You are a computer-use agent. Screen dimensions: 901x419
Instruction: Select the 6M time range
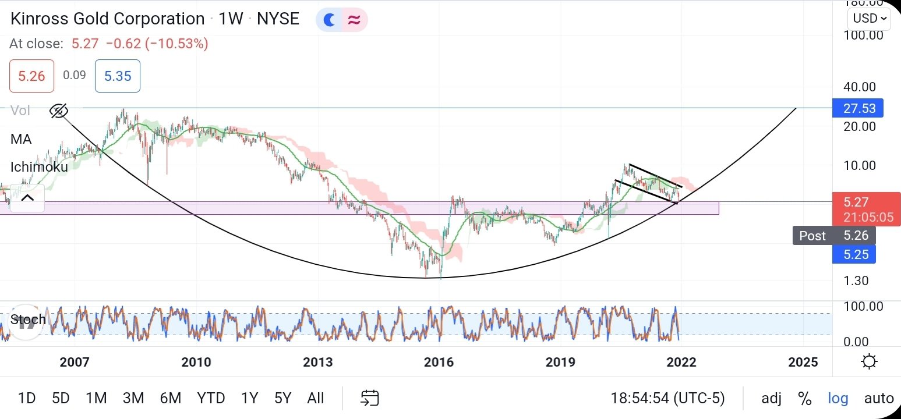pos(171,398)
